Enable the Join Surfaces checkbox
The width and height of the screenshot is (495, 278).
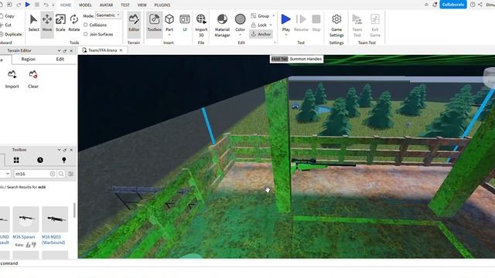click(x=86, y=34)
